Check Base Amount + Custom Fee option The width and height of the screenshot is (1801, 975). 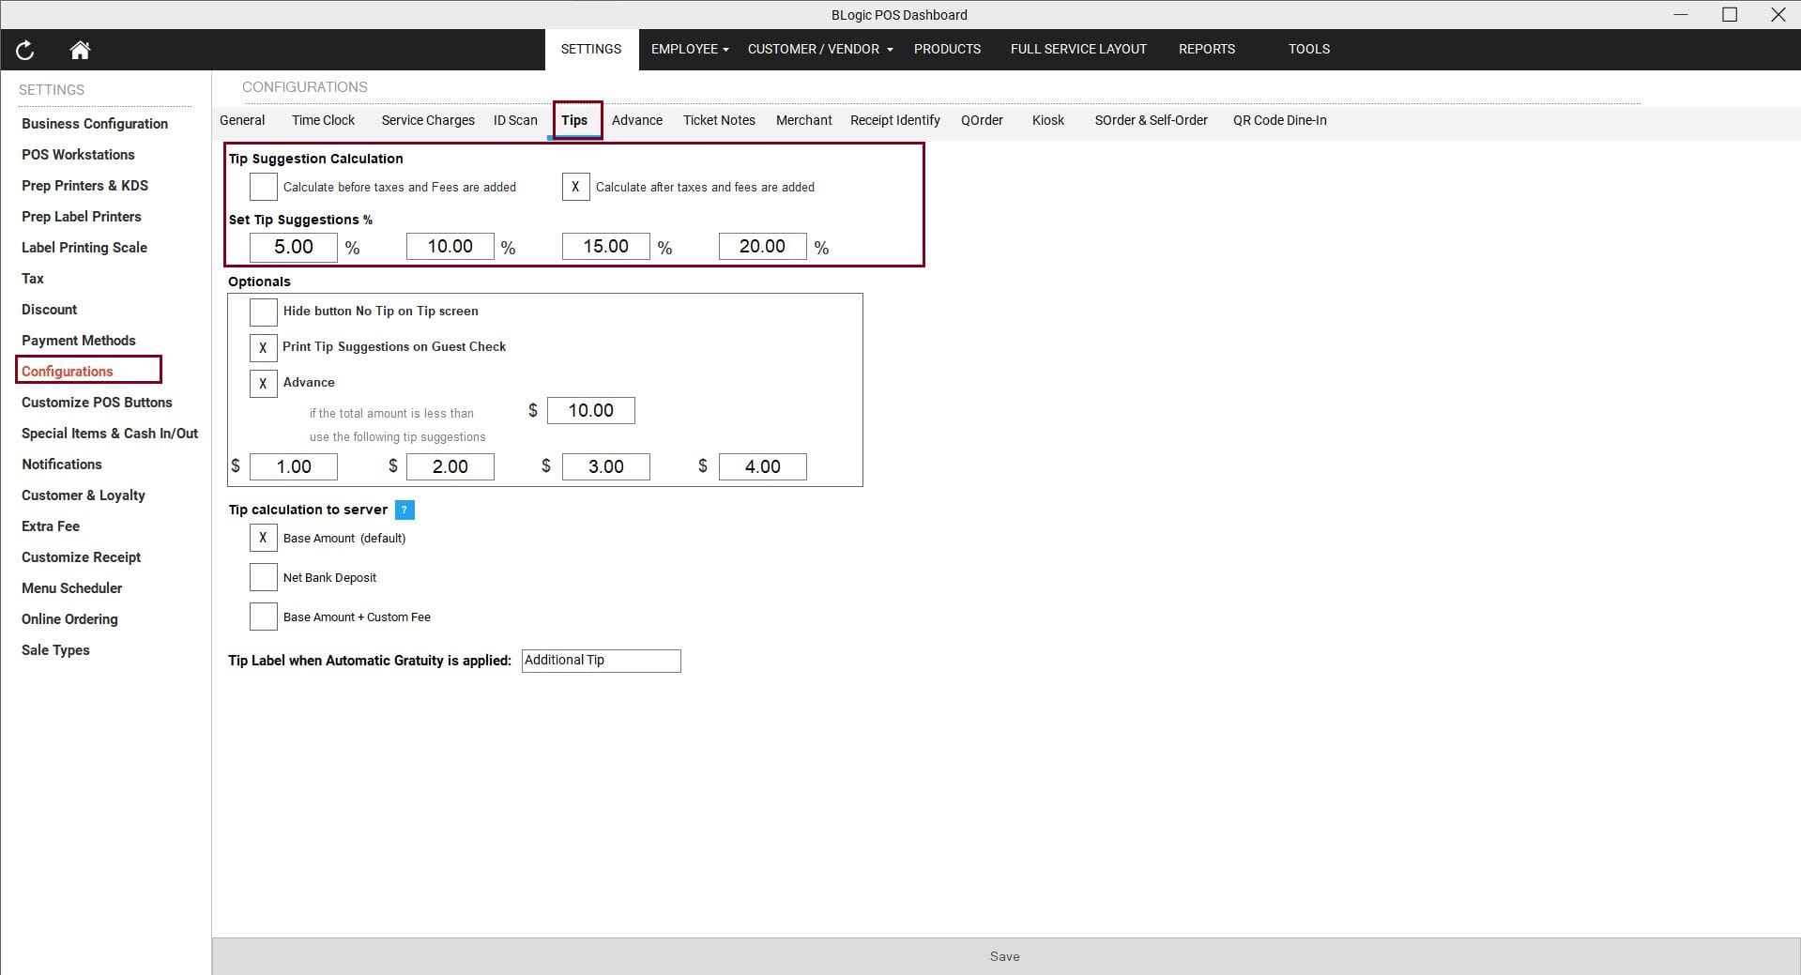click(263, 617)
